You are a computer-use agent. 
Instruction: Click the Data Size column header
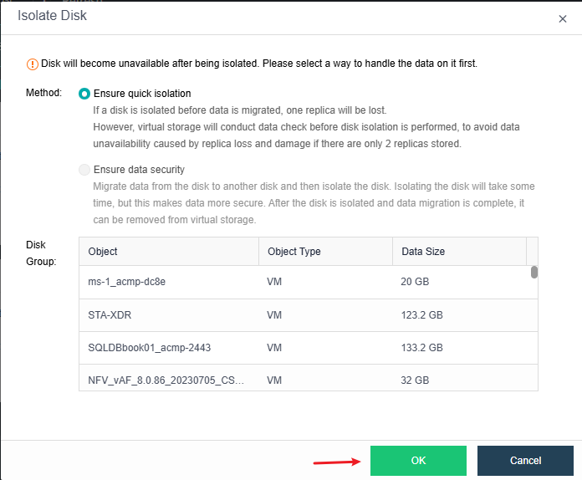tap(423, 252)
